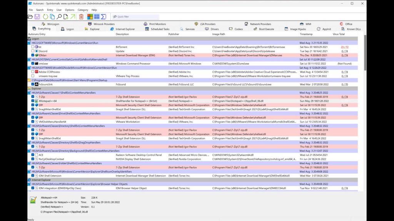
Task: Enable the Discord autorun checkbox
Action: (x=33, y=51)
